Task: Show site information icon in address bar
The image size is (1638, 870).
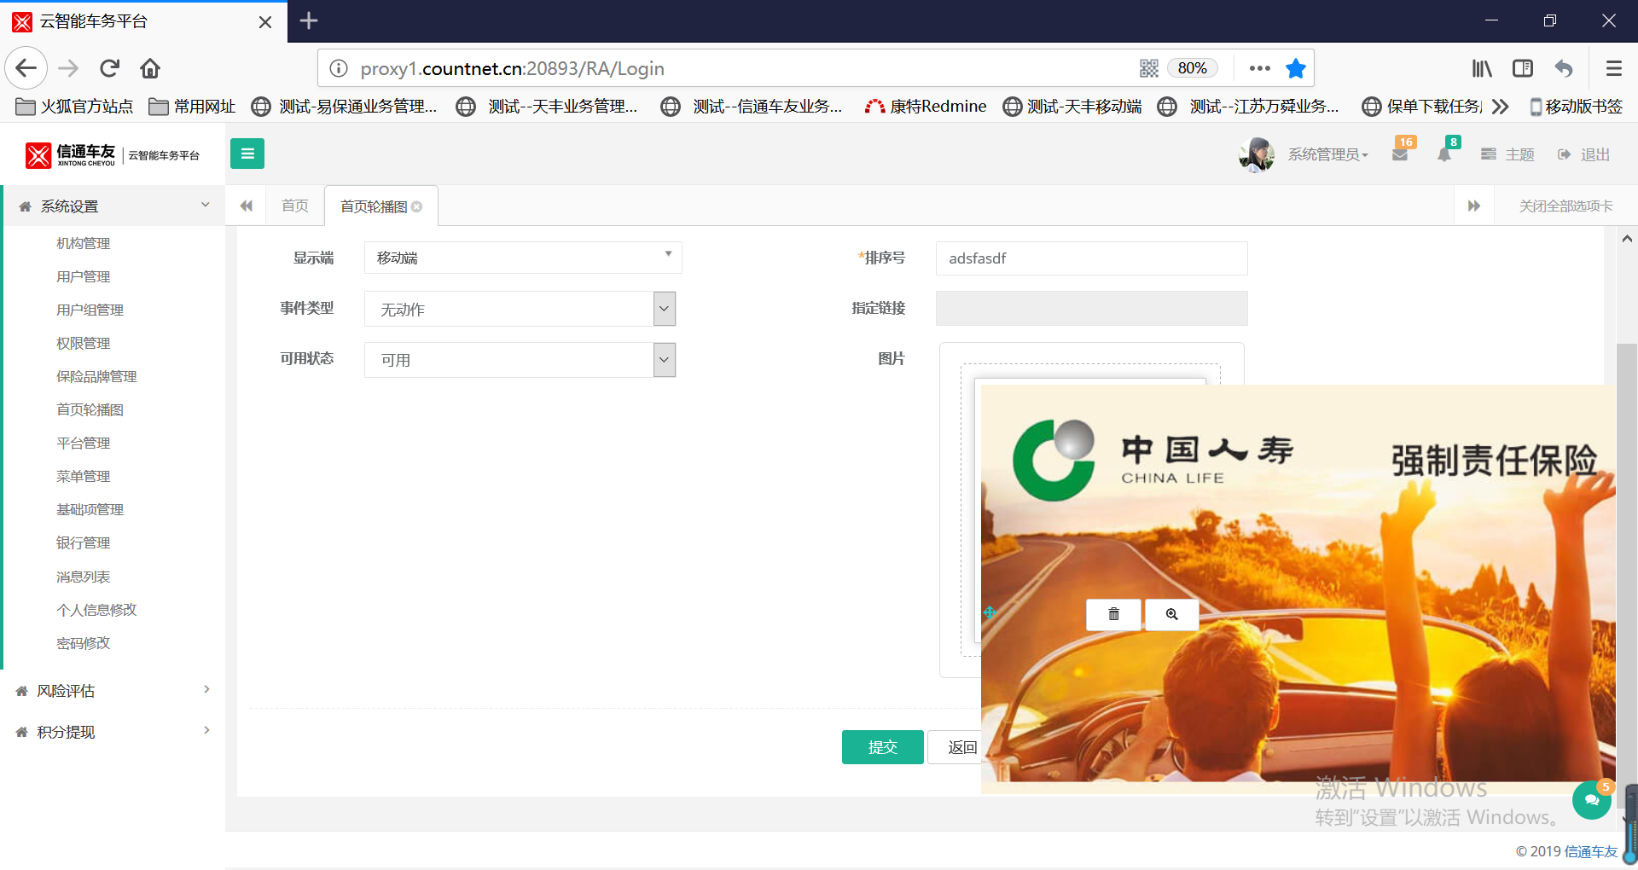Action: click(x=339, y=68)
